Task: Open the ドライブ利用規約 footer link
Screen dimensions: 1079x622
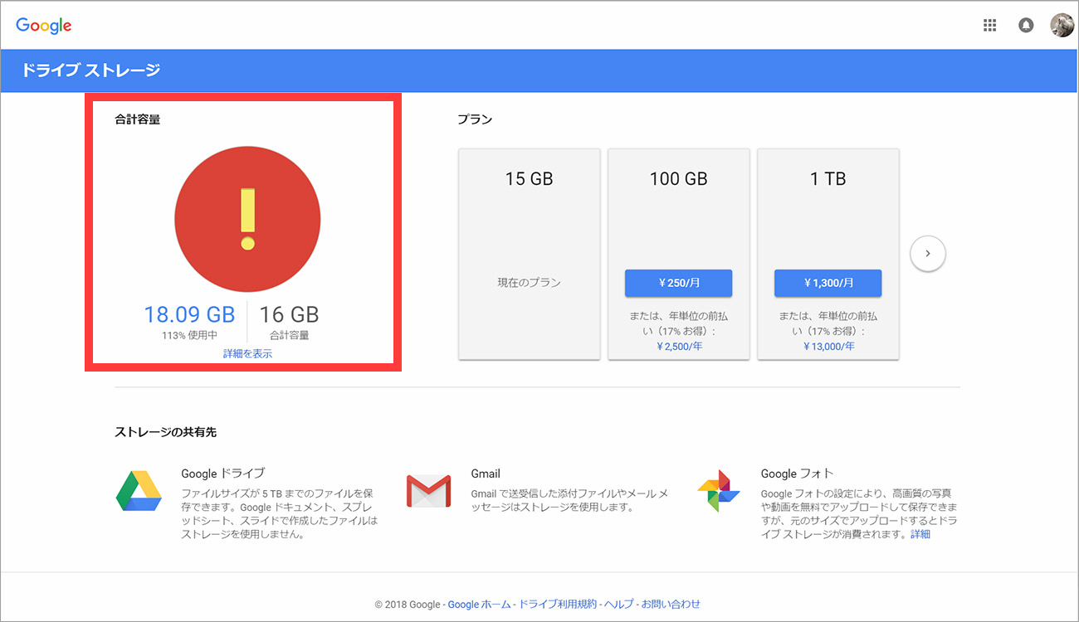Action: 558,604
